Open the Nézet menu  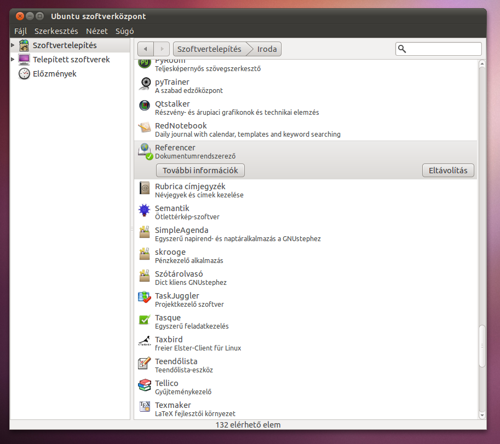[x=96, y=31]
